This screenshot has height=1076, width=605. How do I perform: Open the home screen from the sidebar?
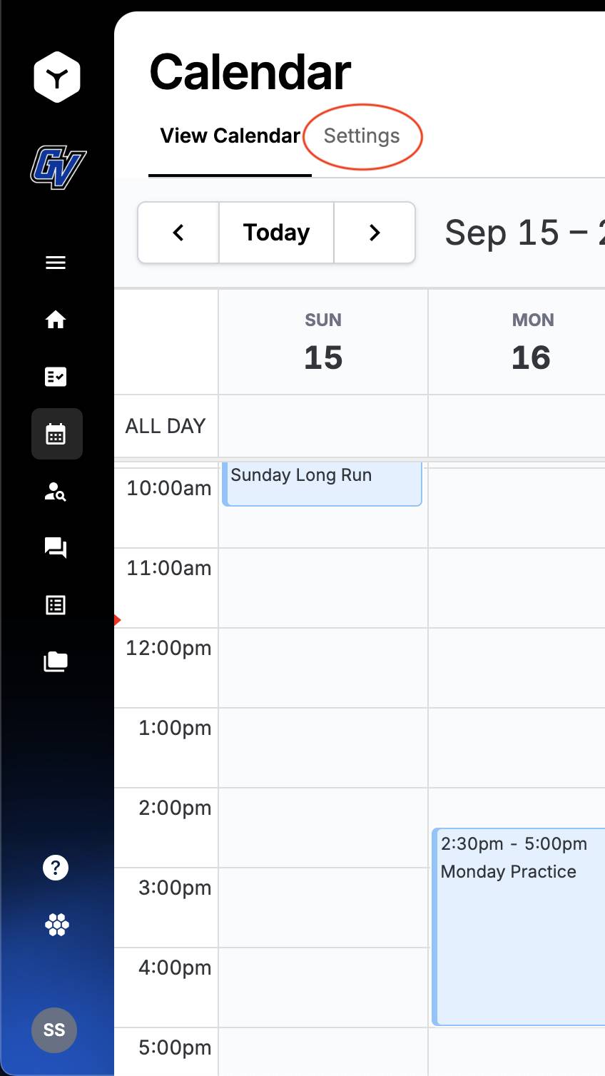[x=56, y=320]
